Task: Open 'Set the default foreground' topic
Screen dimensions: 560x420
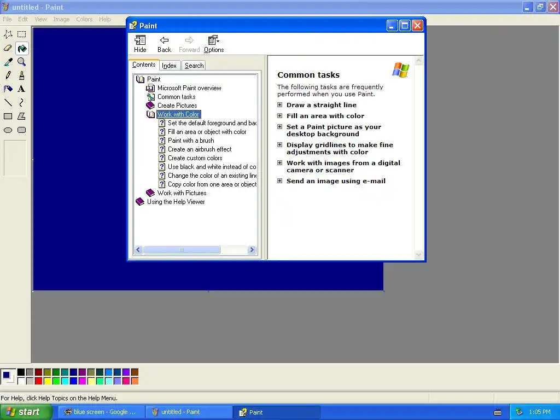Action: point(212,123)
